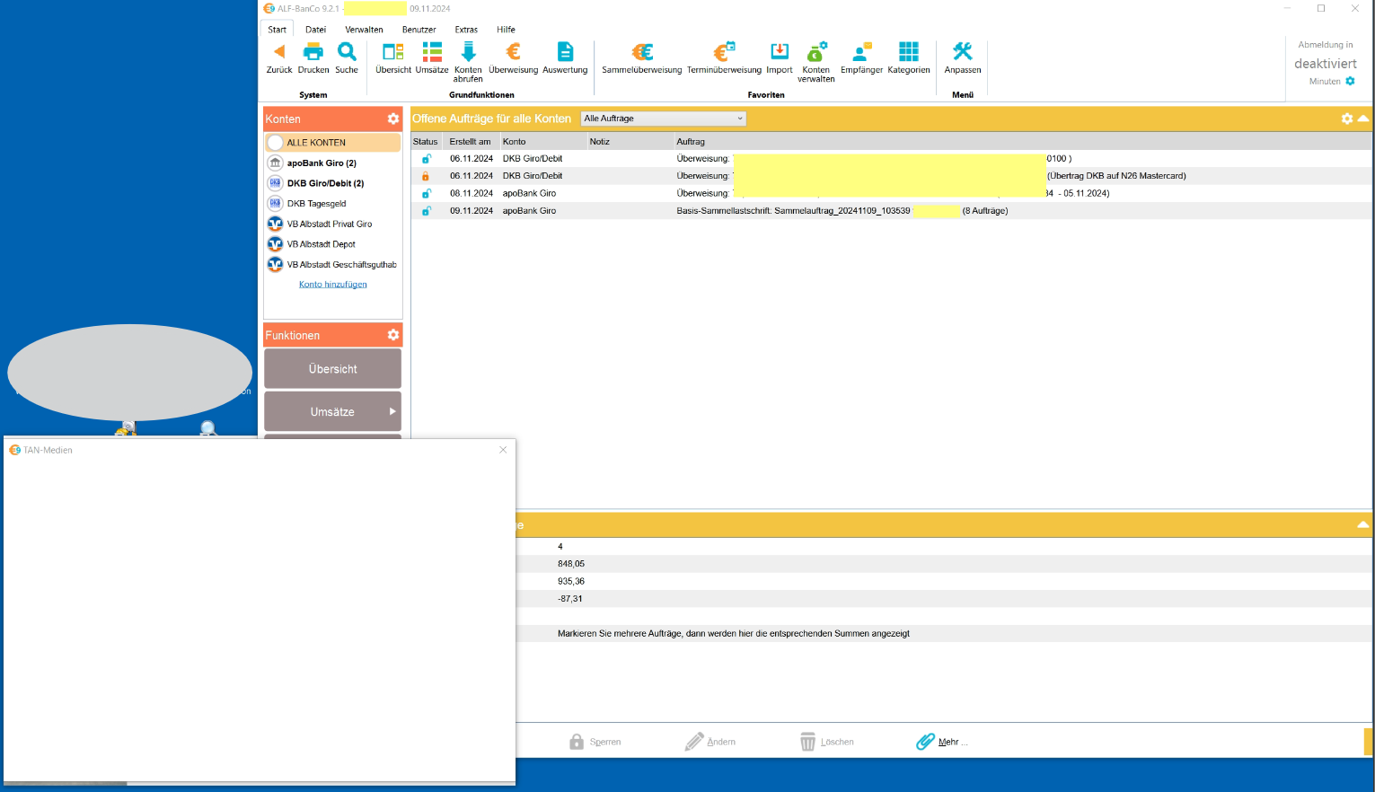The width and height of the screenshot is (1375, 792).
Task: Close the TAN-Medien window
Action: pos(503,450)
